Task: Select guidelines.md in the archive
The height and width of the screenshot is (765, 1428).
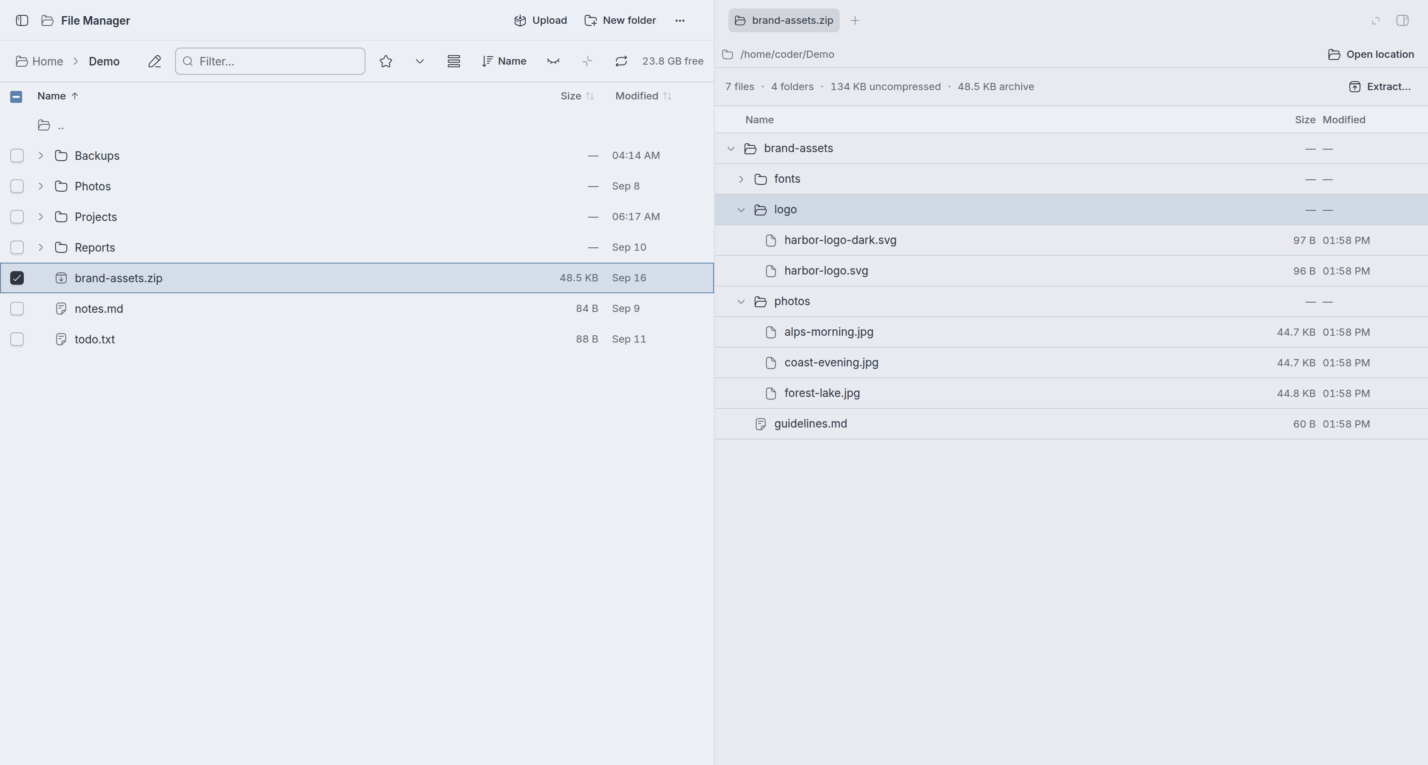Action: tap(1071, 424)
